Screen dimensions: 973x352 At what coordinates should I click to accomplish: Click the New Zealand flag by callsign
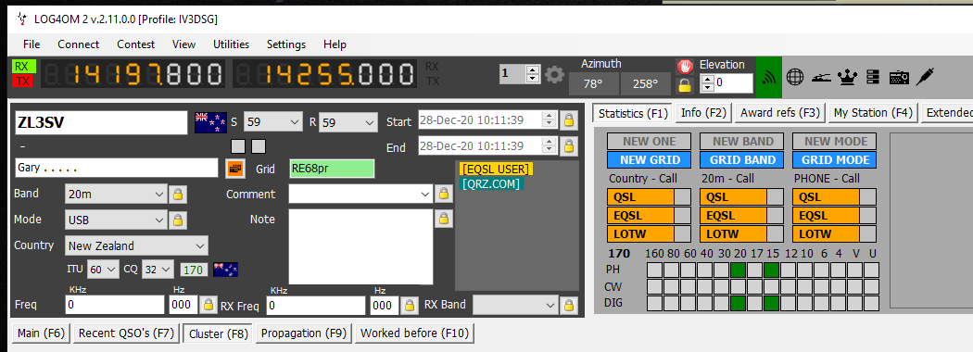click(x=210, y=122)
